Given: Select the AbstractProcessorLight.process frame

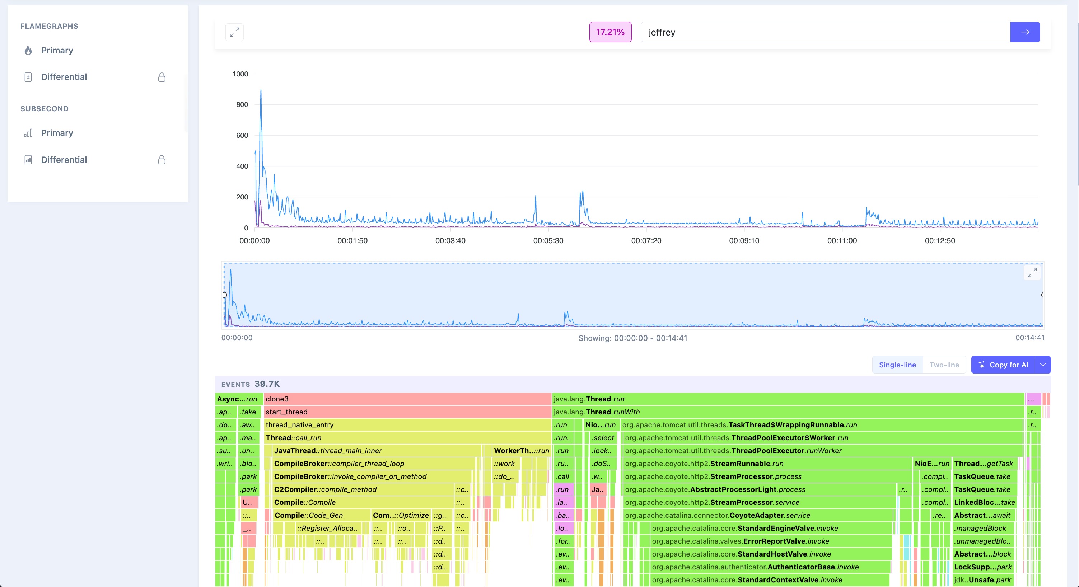Looking at the screenshot, I should point(760,489).
